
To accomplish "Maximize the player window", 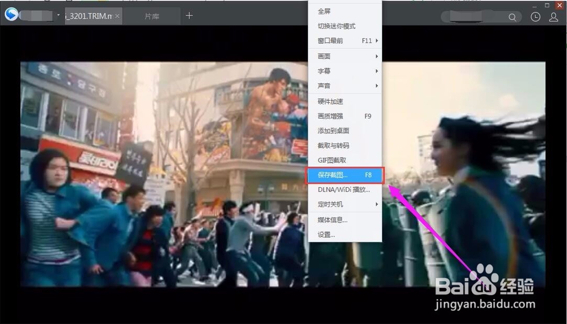I will [x=547, y=6].
